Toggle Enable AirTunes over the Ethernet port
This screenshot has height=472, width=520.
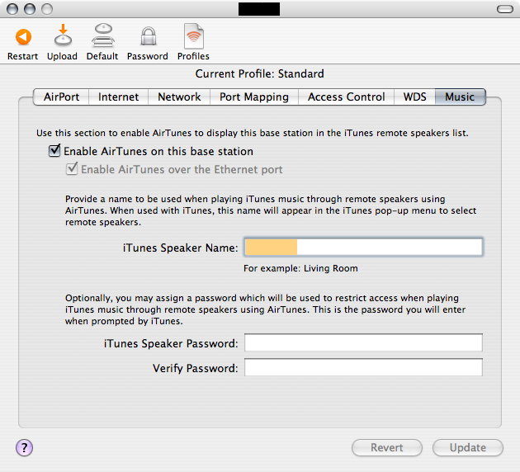tap(72, 168)
